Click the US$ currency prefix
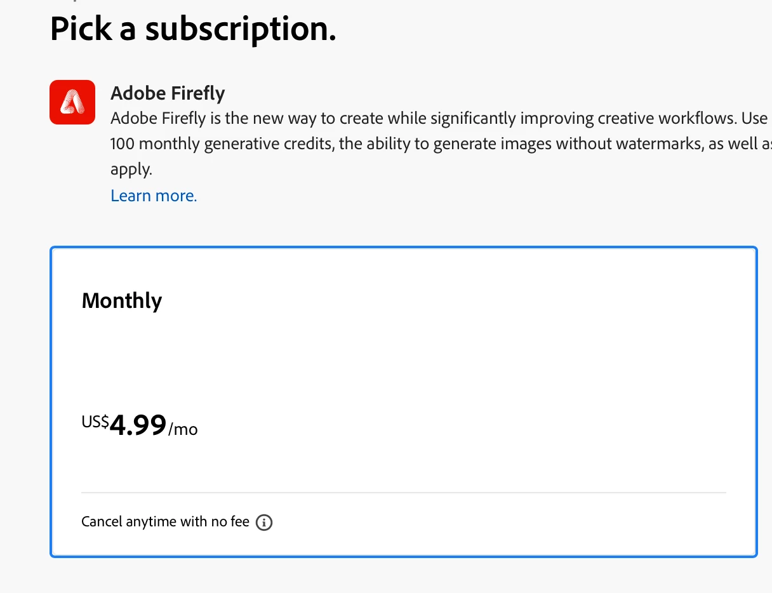The width and height of the screenshot is (772, 593). [95, 422]
